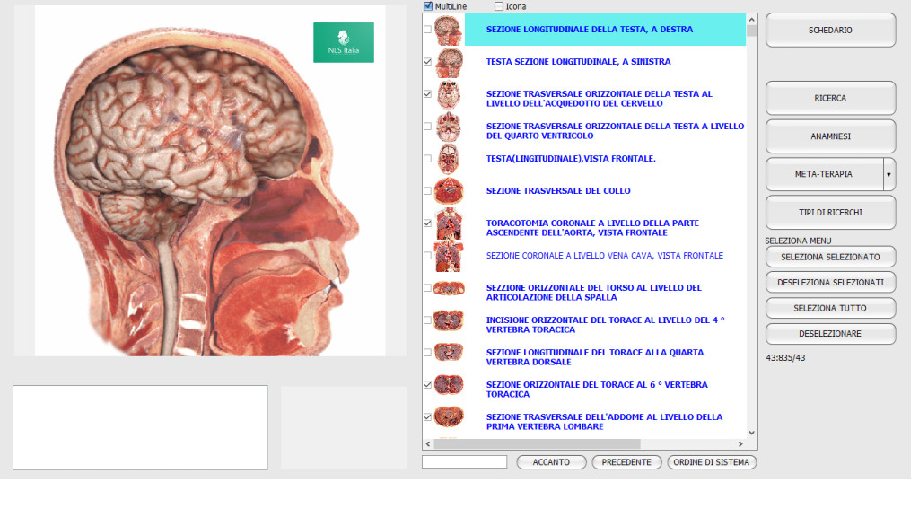This screenshot has width=919, height=517.
Task: Select the 6th thoracic vertebra section icon
Action: (449, 385)
